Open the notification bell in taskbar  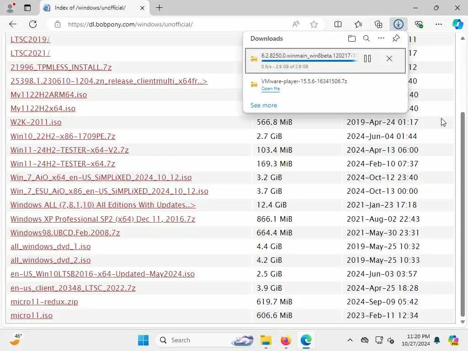coord(437,340)
